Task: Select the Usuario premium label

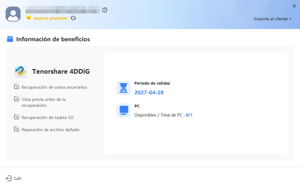Action: (x=50, y=18)
